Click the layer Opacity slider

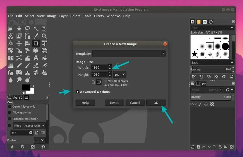click(211, 97)
